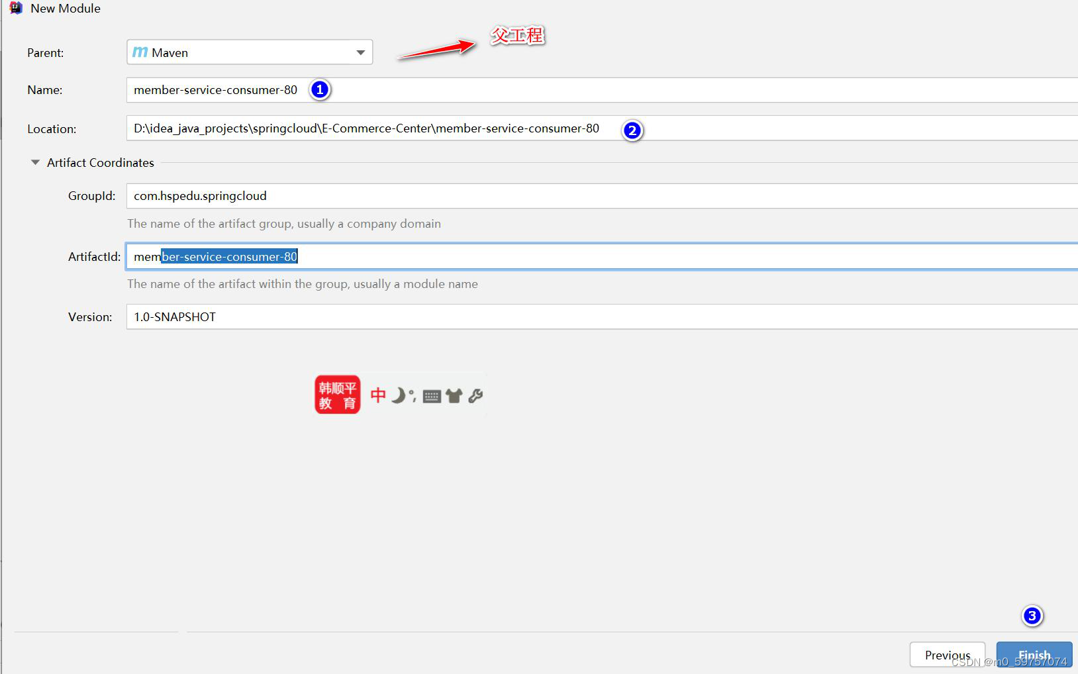
Task: Click the ArtifactId input field
Action: [x=602, y=256]
